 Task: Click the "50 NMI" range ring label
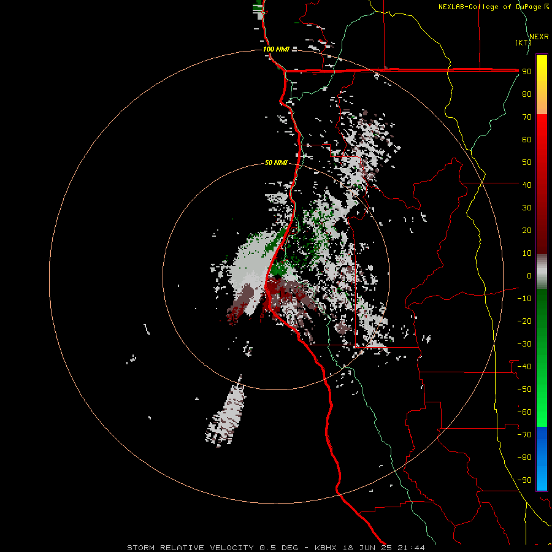tap(276, 163)
